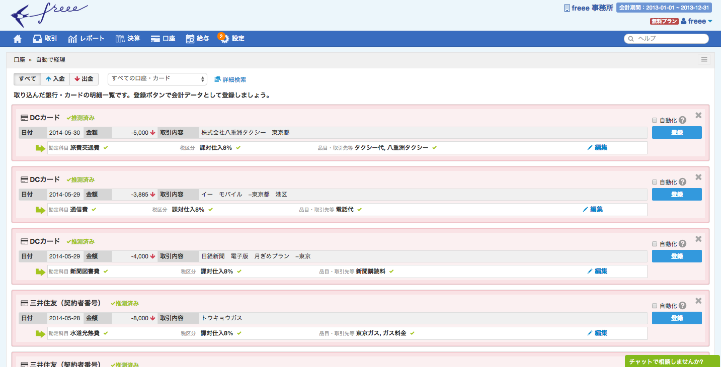Screen dimensions: 721x367
Task: Click the date 2014-05-30
Action: (x=65, y=133)
